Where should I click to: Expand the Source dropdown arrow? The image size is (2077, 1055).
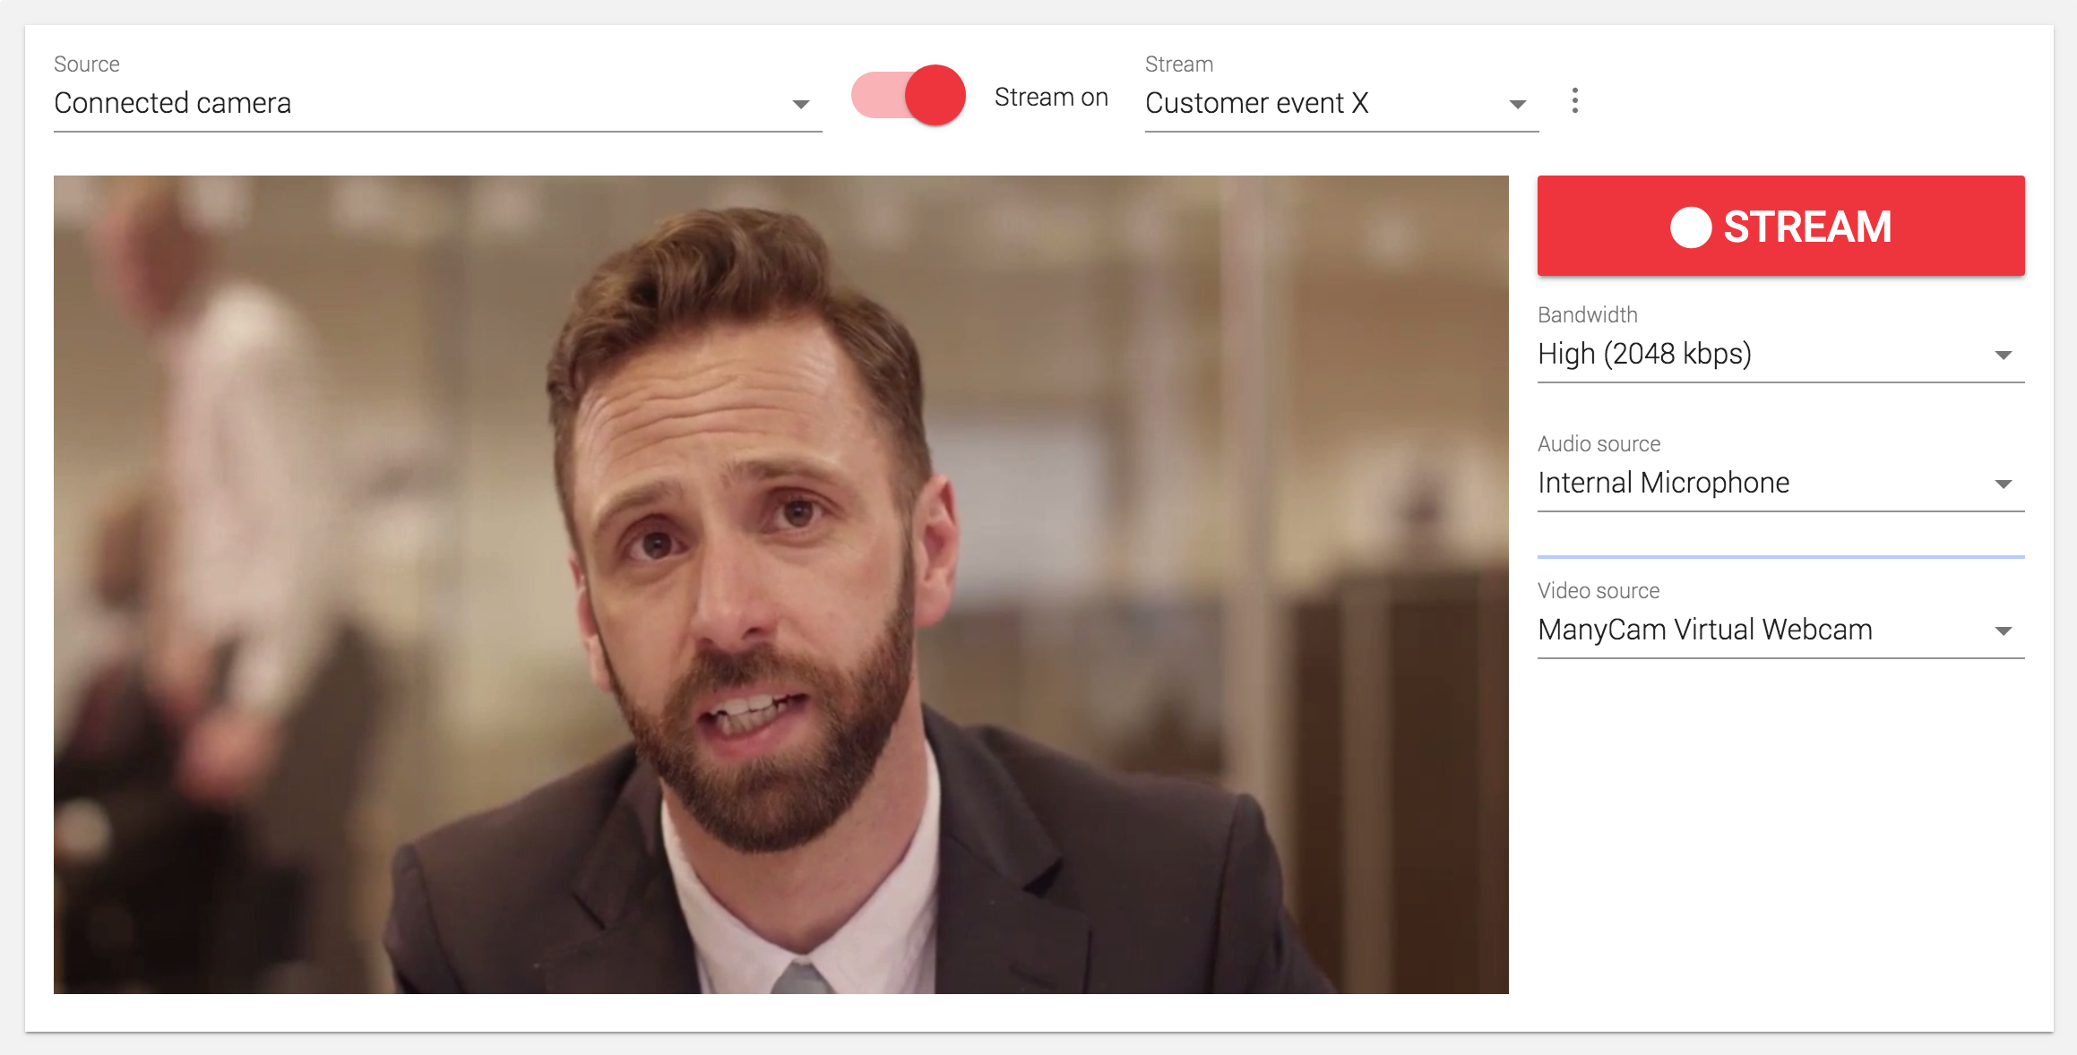point(800,105)
